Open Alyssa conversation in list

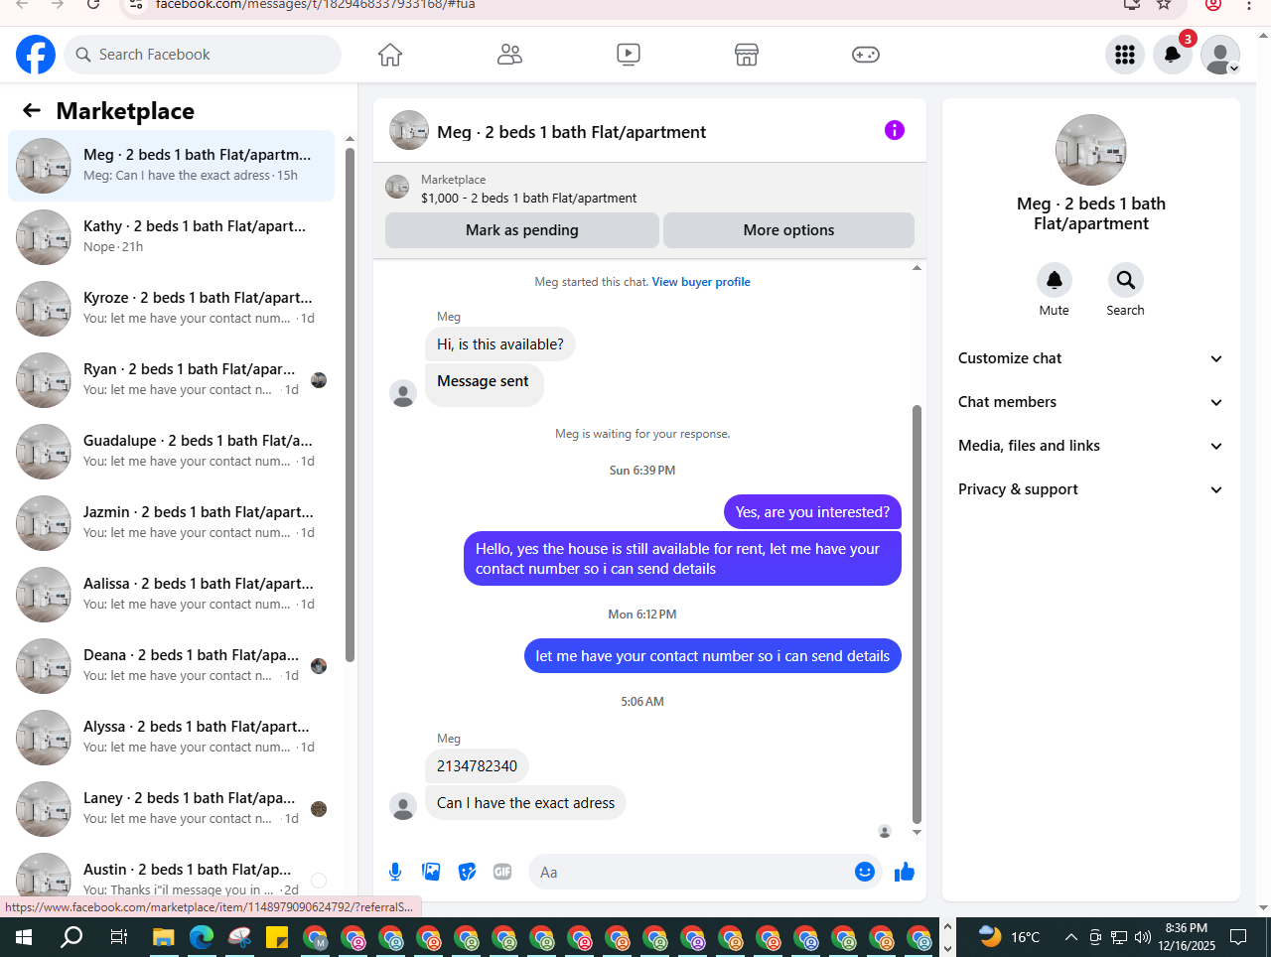click(171, 738)
